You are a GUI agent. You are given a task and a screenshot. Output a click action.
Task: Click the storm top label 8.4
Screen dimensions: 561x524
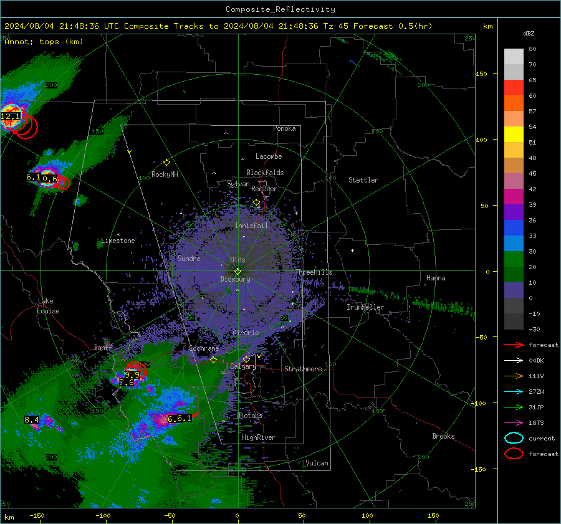[x=32, y=419]
